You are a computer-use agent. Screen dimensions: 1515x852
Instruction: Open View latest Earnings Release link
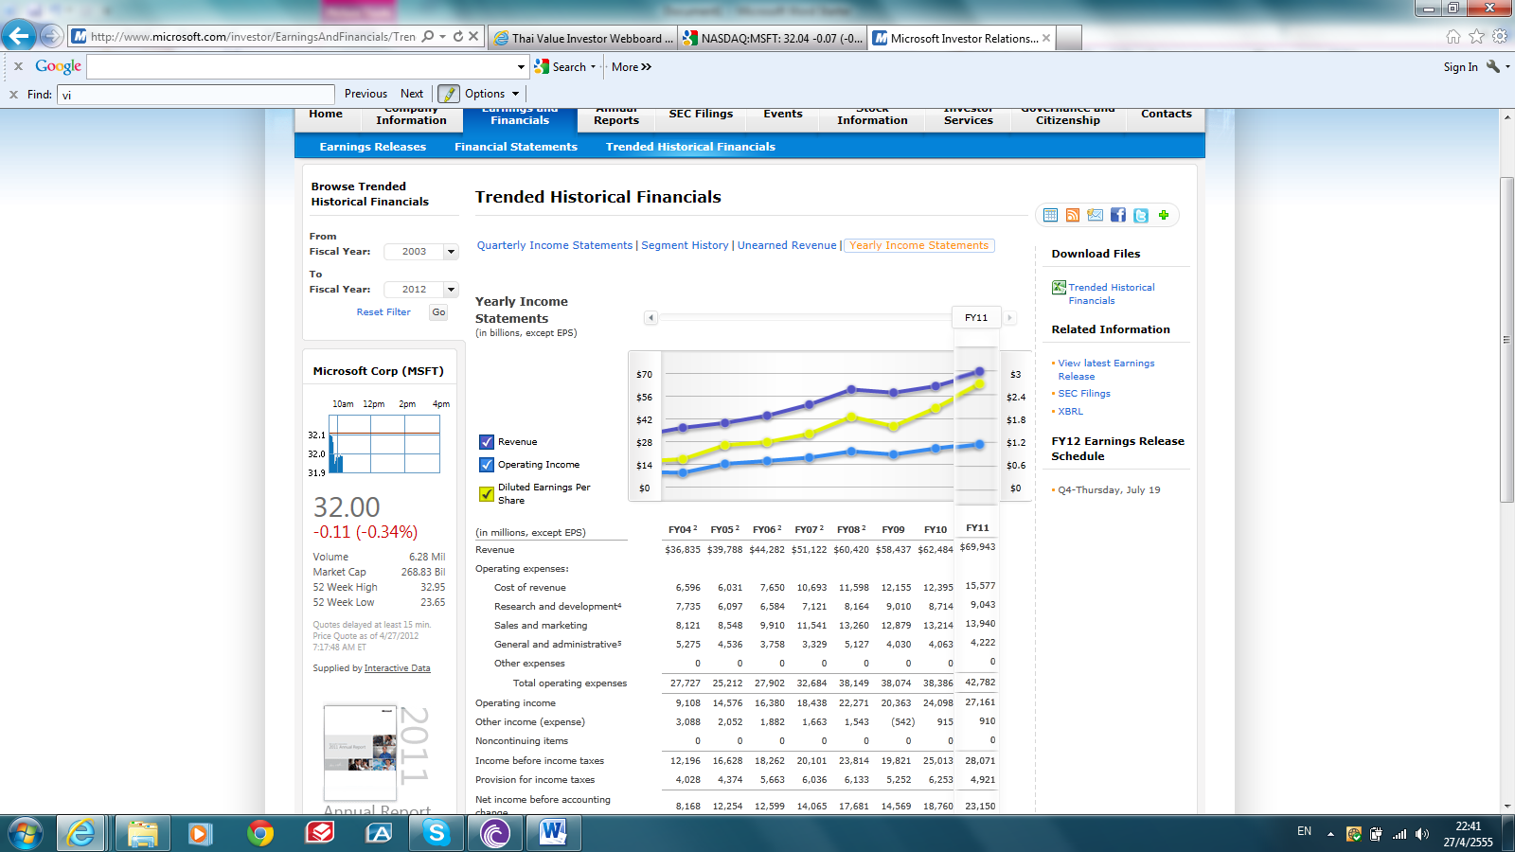pyautogui.click(x=1106, y=369)
